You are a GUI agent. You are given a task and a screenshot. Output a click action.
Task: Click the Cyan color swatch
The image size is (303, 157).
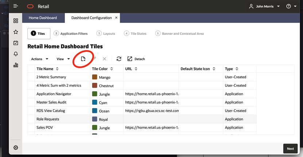pos(94,102)
